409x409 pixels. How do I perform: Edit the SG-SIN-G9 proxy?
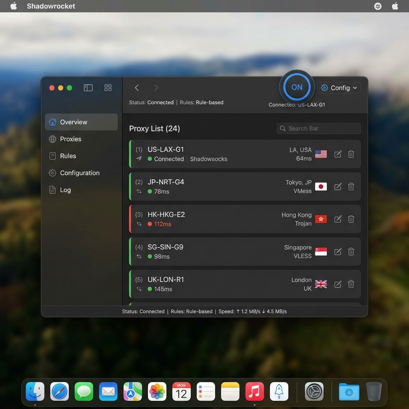pos(338,252)
